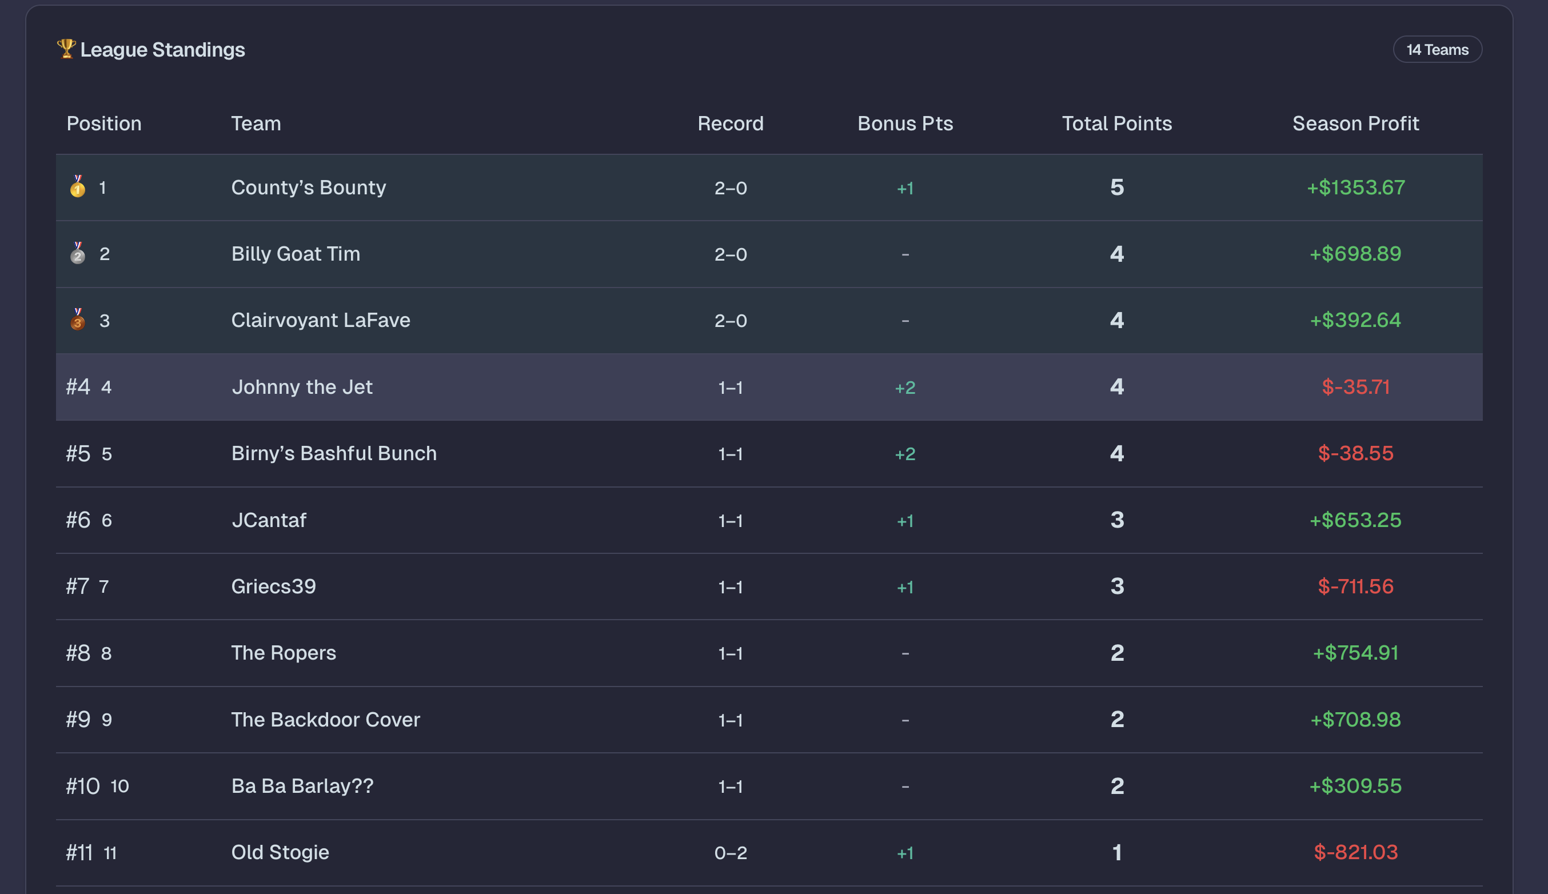
Task: Click the +$1353.67 season profit value
Action: click(x=1355, y=187)
